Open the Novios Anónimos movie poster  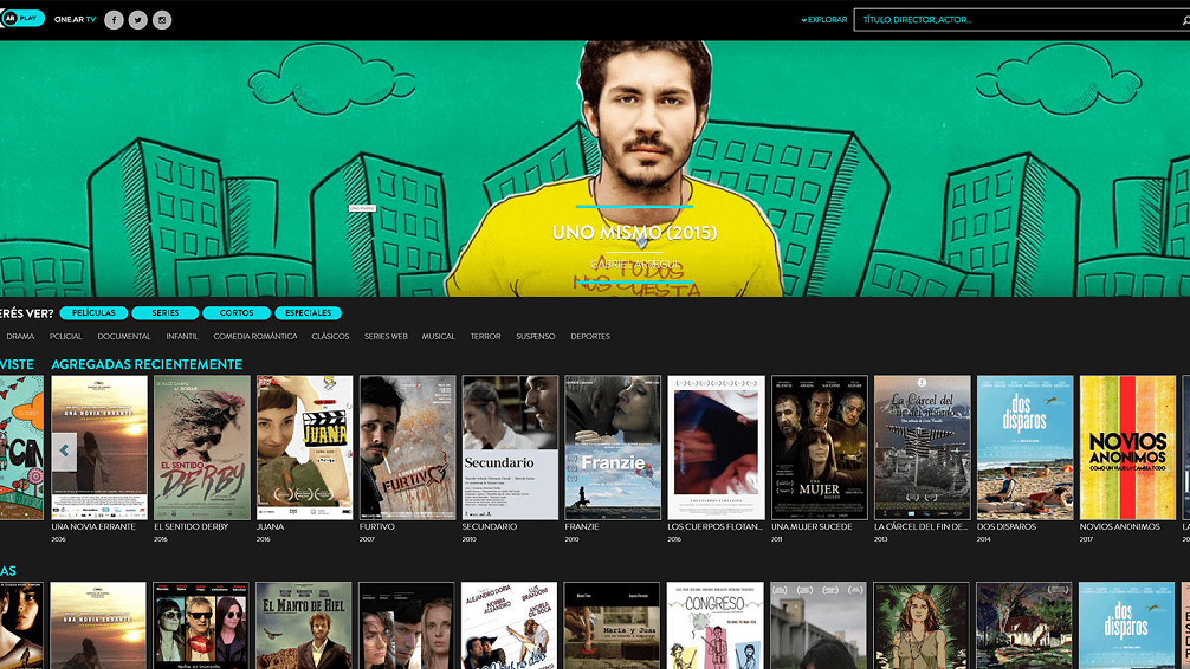pyautogui.click(x=1128, y=447)
